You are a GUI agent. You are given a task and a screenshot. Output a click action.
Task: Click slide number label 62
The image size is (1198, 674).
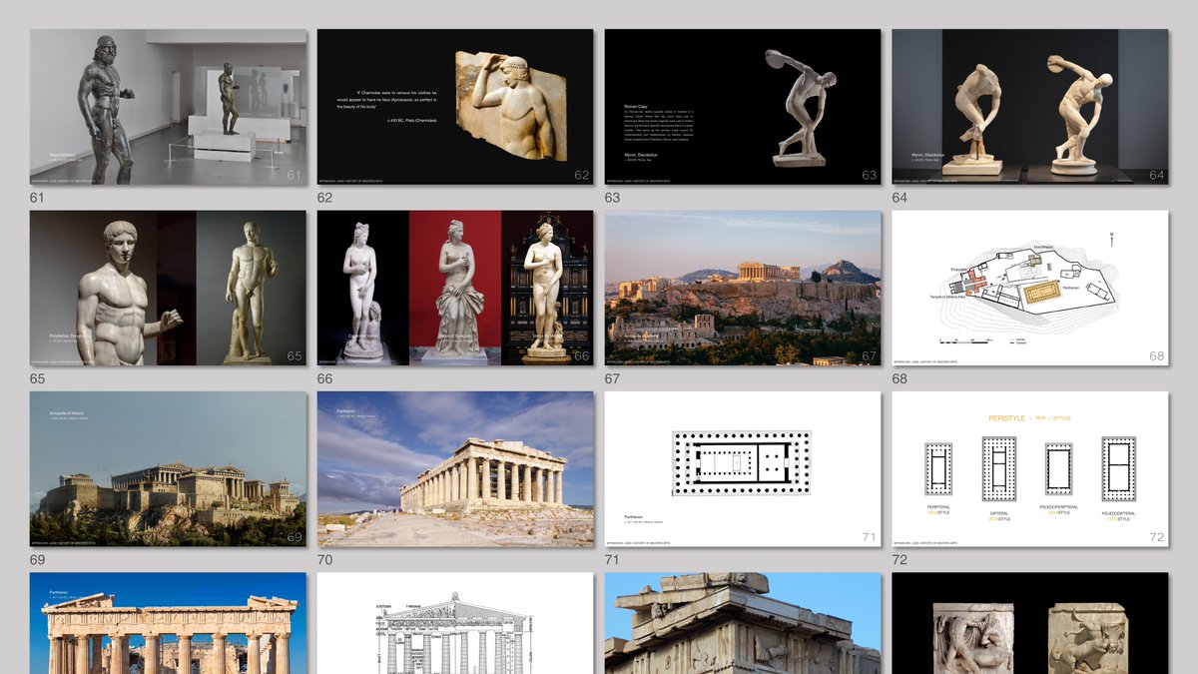pos(324,198)
